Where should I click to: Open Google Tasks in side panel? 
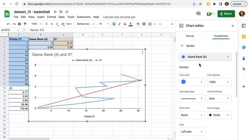244,47
